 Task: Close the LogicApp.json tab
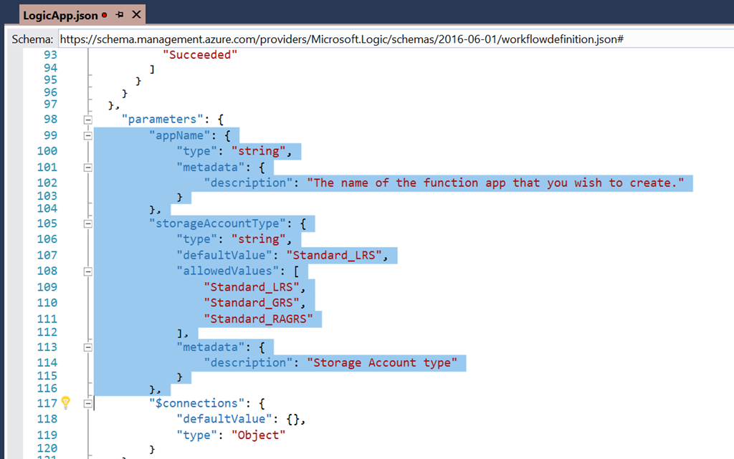pyautogui.click(x=137, y=14)
